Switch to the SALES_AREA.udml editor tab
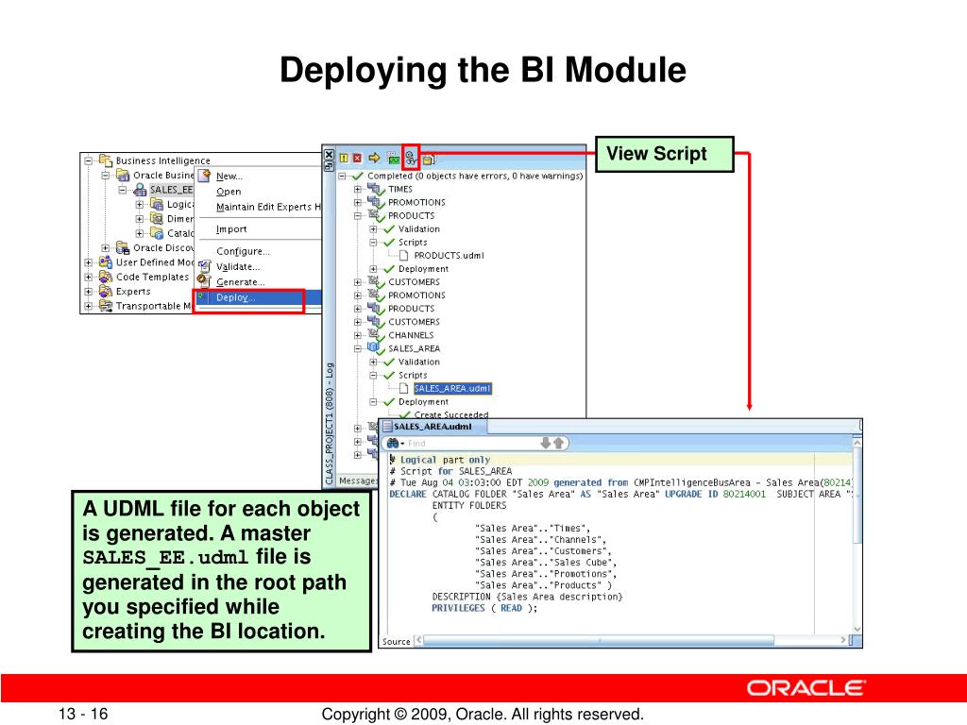The height and width of the screenshot is (725, 967). (x=433, y=427)
